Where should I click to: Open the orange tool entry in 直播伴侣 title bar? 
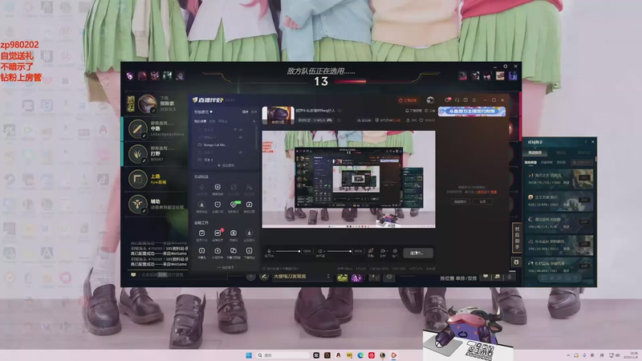point(408,100)
